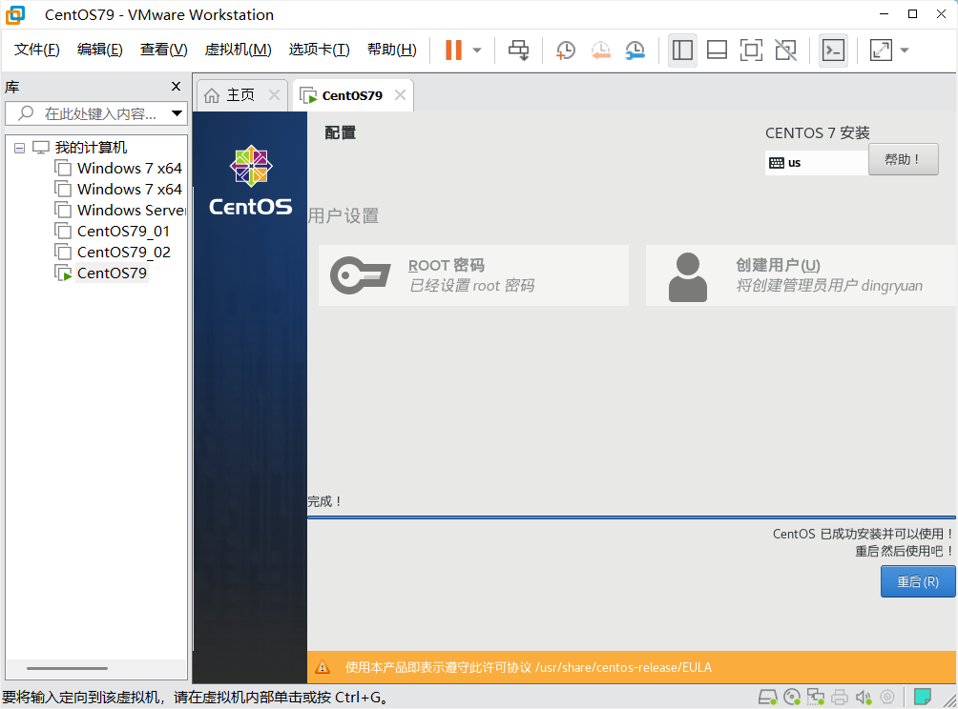958x709 pixels.
Task: Toggle the thumbnail bar view
Action: click(717, 51)
